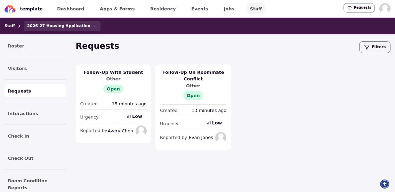Click the template cloud logo icon
Image resolution: width=395 pixels, height=192 pixels.
[10, 9]
